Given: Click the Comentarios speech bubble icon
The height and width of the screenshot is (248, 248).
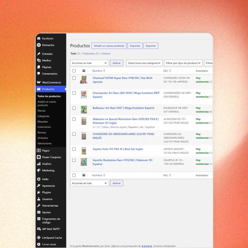Looking at the screenshot, I should pyautogui.click(x=39, y=74).
